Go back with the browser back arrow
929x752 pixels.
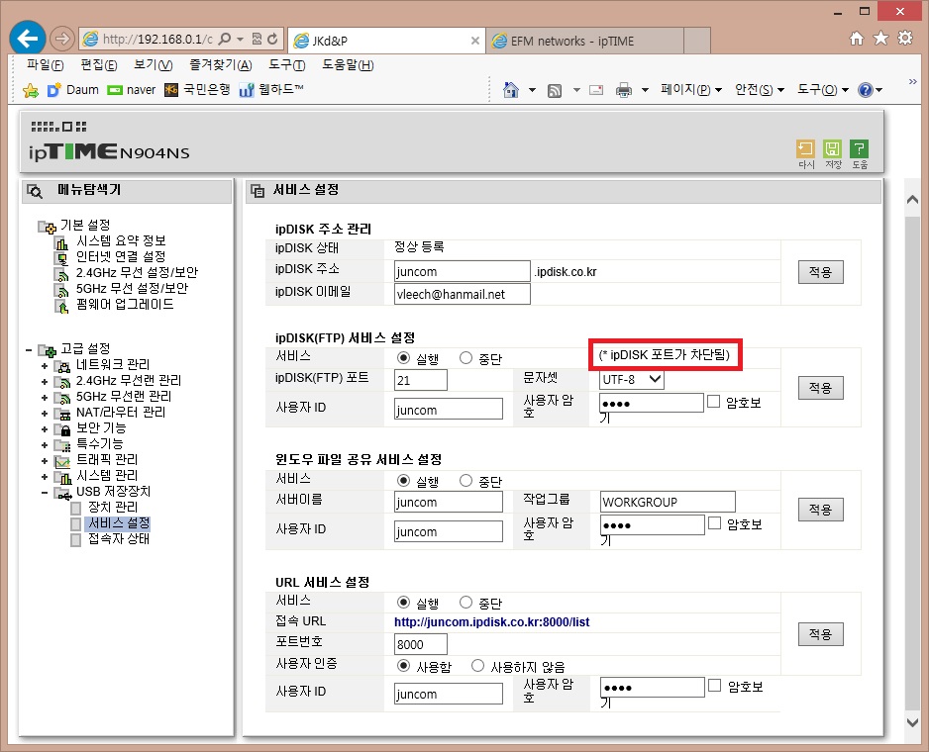click(x=28, y=39)
